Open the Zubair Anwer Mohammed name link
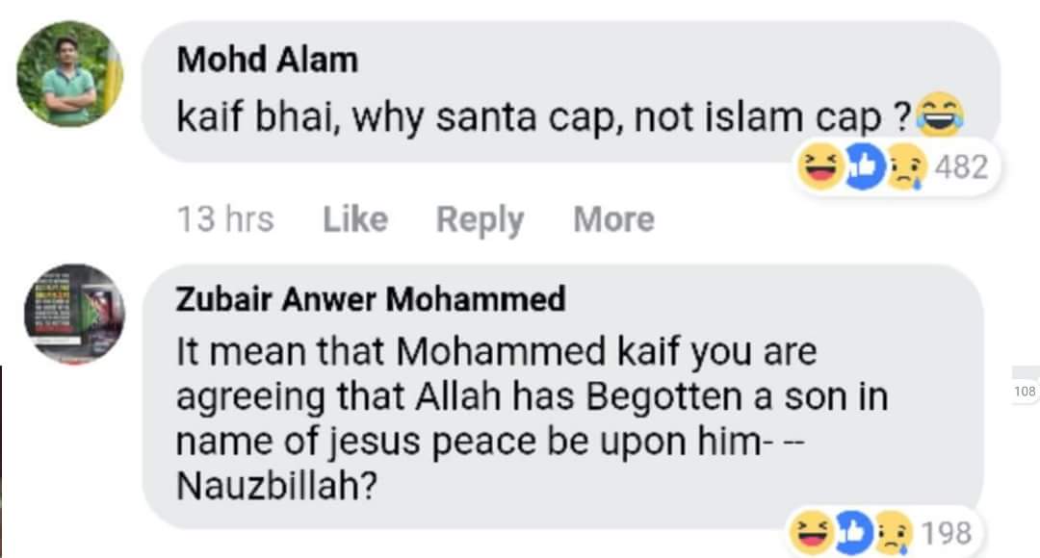 point(370,299)
